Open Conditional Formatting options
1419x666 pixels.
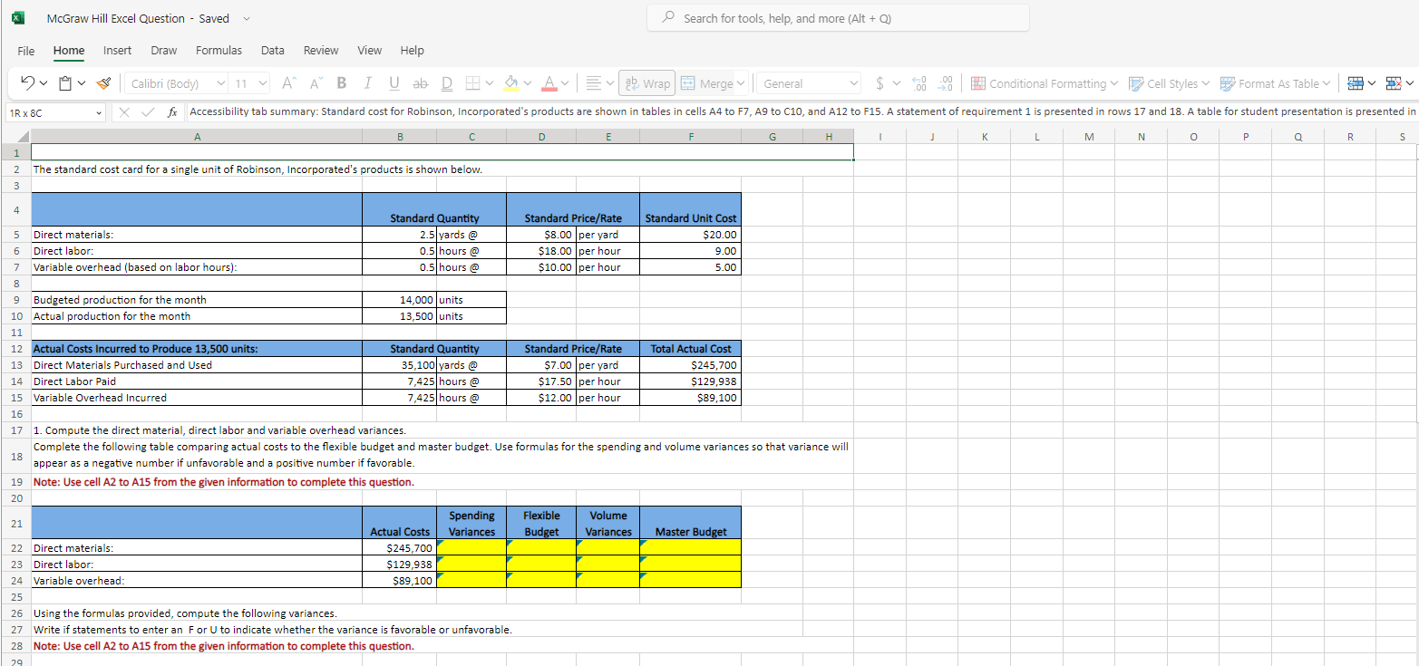pyautogui.click(x=1044, y=82)
